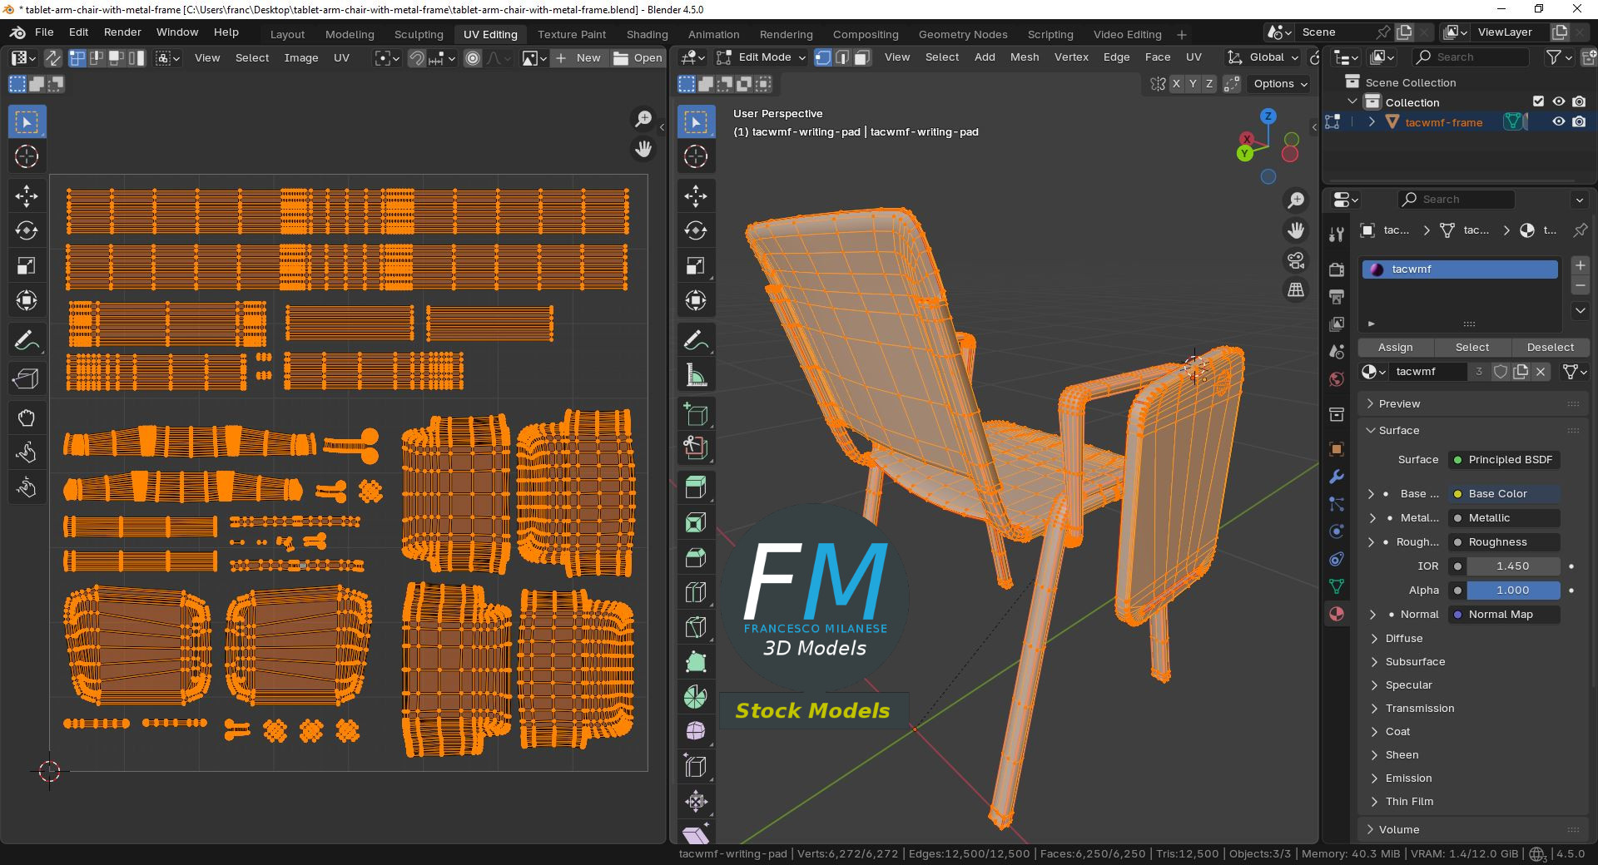
Task: Toggle snapping in the UV editor
Action: [416, 58]
